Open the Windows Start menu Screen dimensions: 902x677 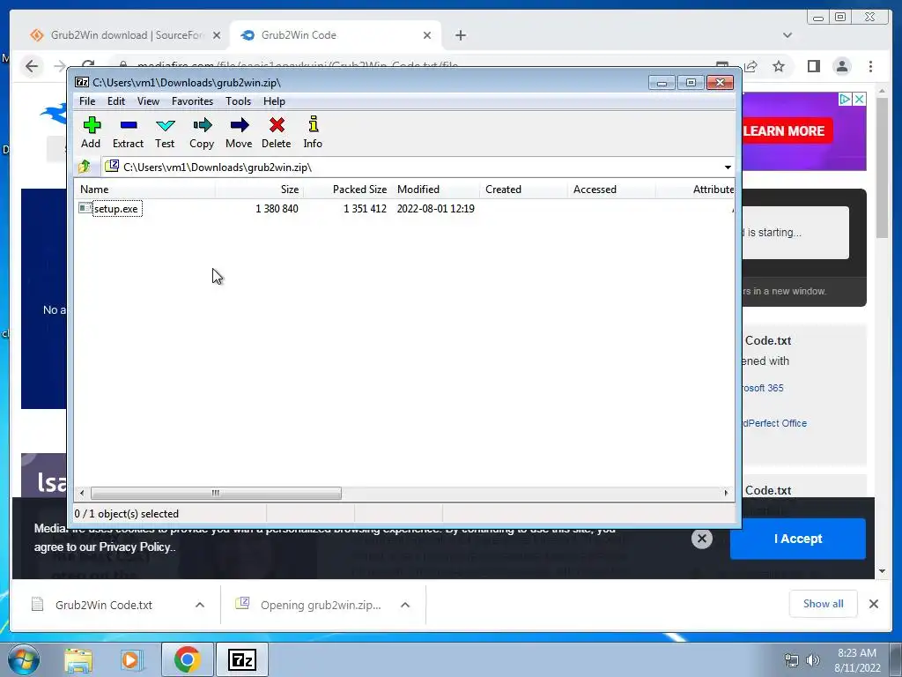23,659
